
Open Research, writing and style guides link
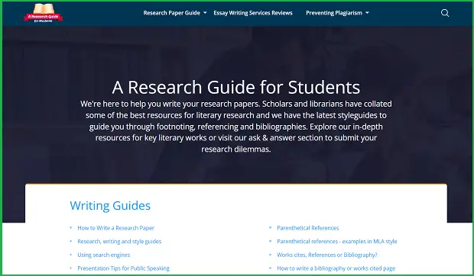tap(119, 242)
